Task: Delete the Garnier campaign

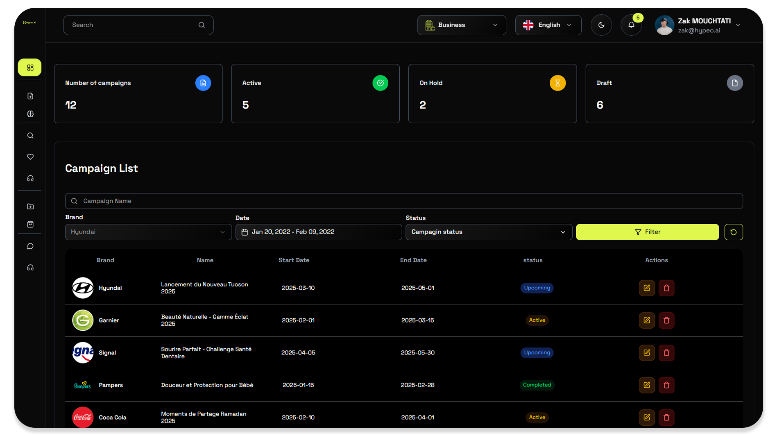Action: pos(666,320)
